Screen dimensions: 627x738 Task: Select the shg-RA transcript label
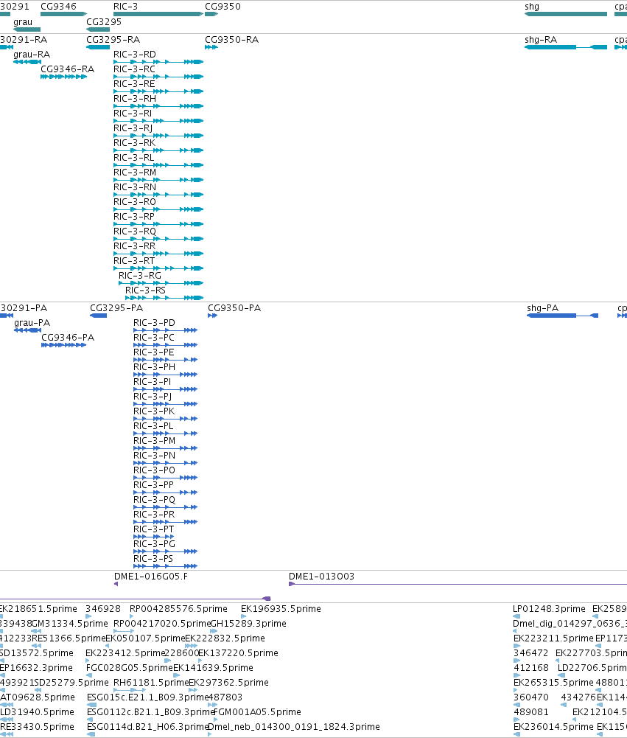click(541, 40)
